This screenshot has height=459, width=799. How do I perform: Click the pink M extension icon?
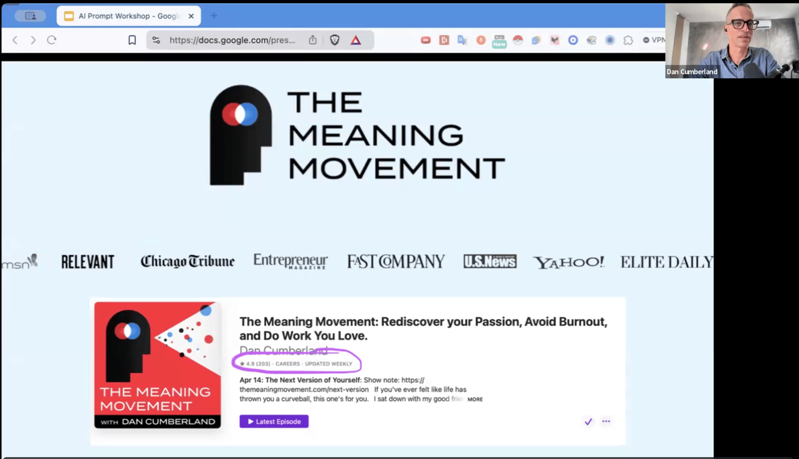click(x=555, y=40)
